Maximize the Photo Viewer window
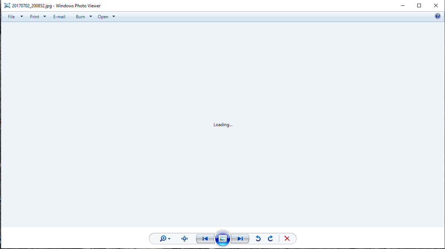Image resolution: width=445 pixels, height=249 pixels. click(x=419, y=5)
